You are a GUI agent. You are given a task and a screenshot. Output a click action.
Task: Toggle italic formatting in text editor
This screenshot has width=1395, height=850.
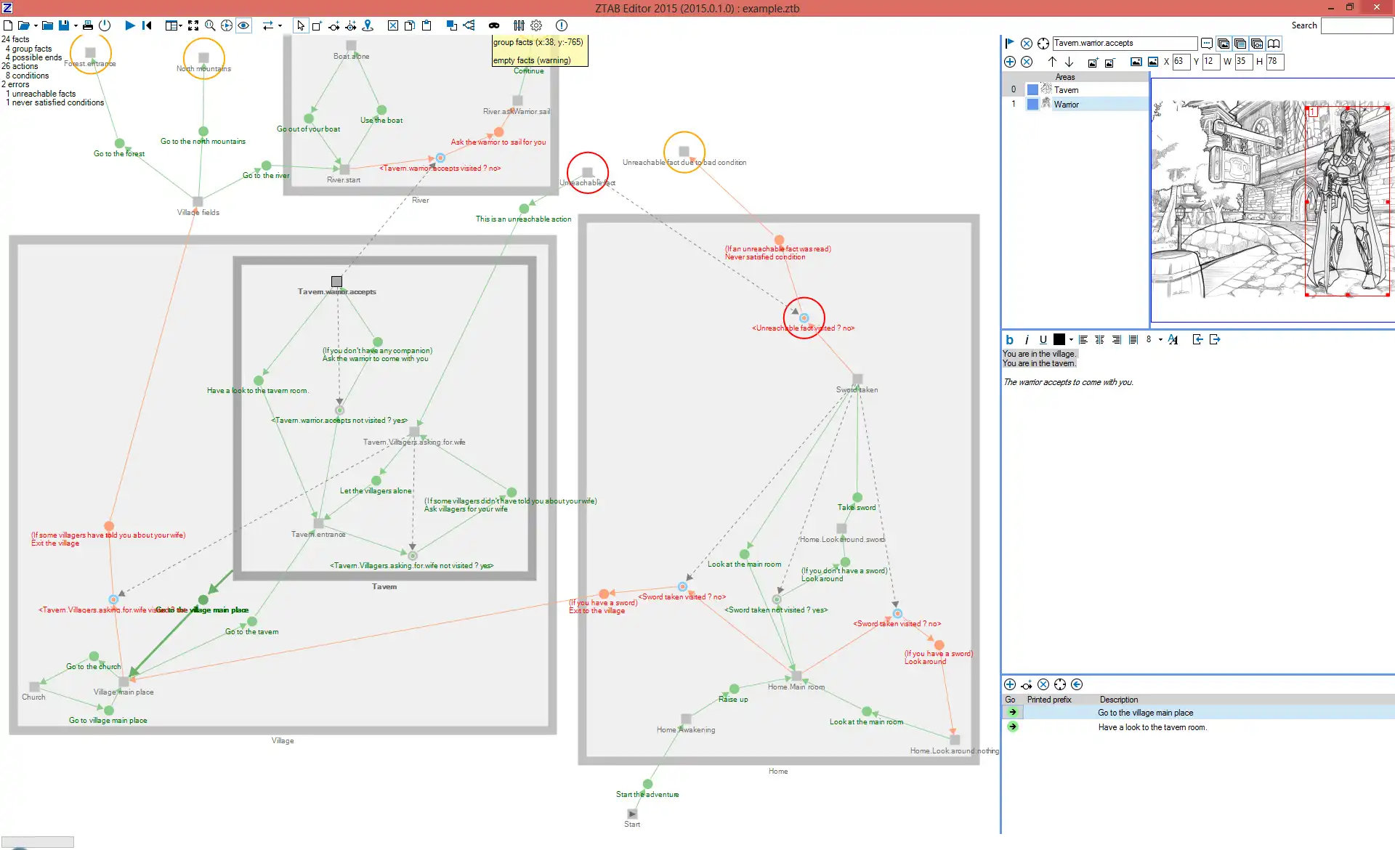click(x=1025, y=340)
